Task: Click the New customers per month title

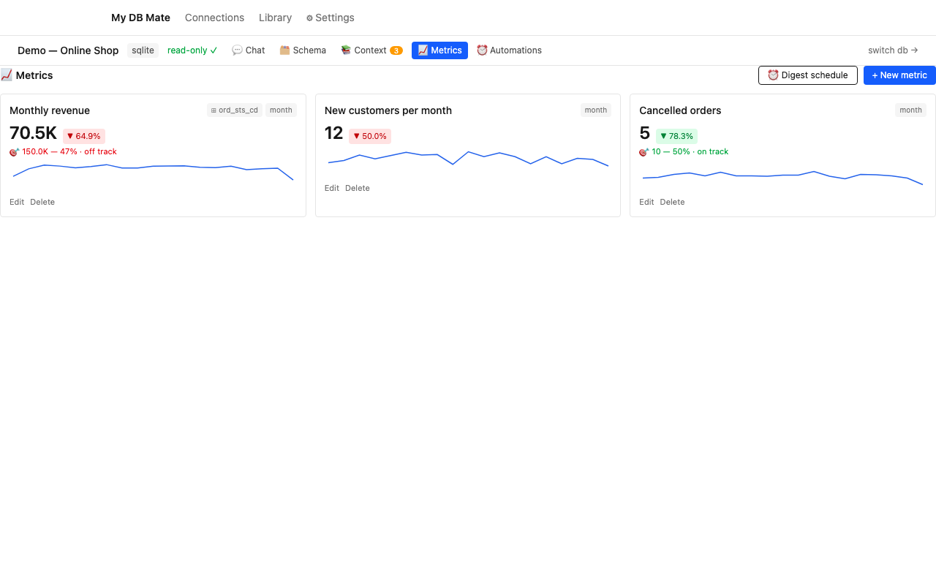Action: click(x=388, y=110)
